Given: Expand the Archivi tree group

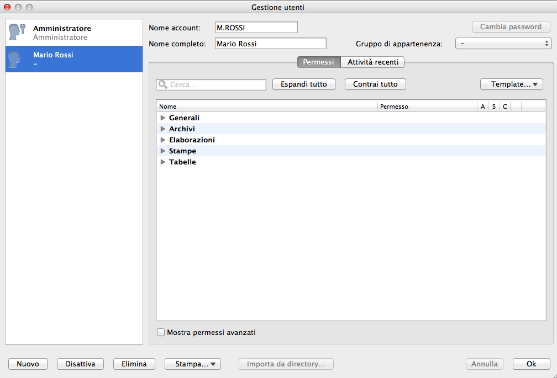Looking at the screenshot, I should [x=163, y=129].
